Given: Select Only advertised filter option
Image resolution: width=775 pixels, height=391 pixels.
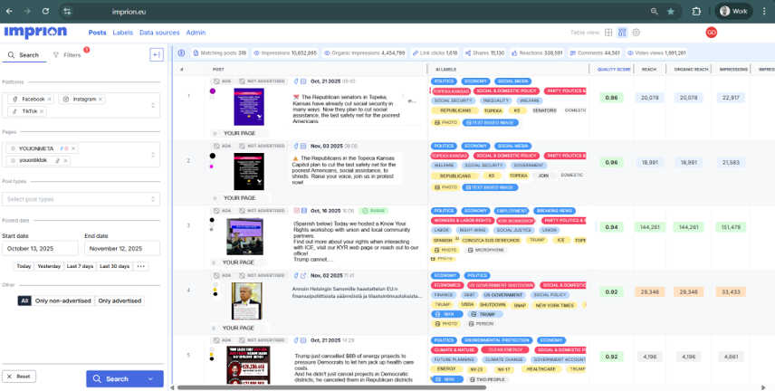Looking at the screenshot, I should point(120,300).
